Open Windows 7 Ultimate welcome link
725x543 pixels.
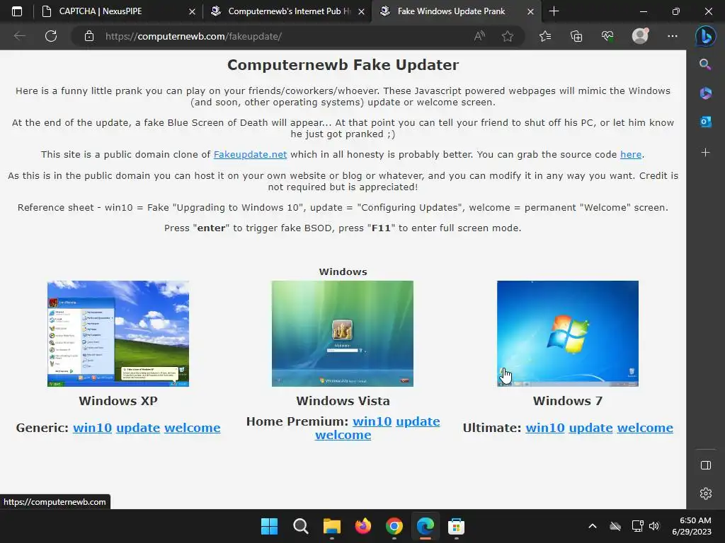point(645,428)
